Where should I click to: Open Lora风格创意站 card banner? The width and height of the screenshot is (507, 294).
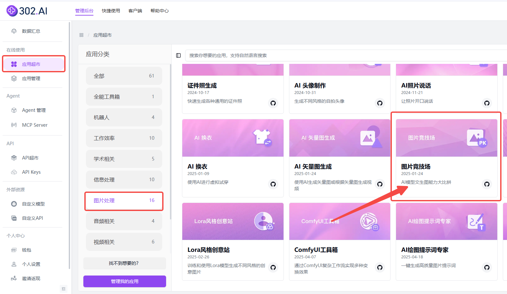[x=233, y=221]
